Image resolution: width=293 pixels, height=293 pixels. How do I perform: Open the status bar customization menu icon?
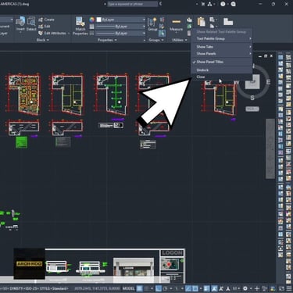click(x=289, y=288)
